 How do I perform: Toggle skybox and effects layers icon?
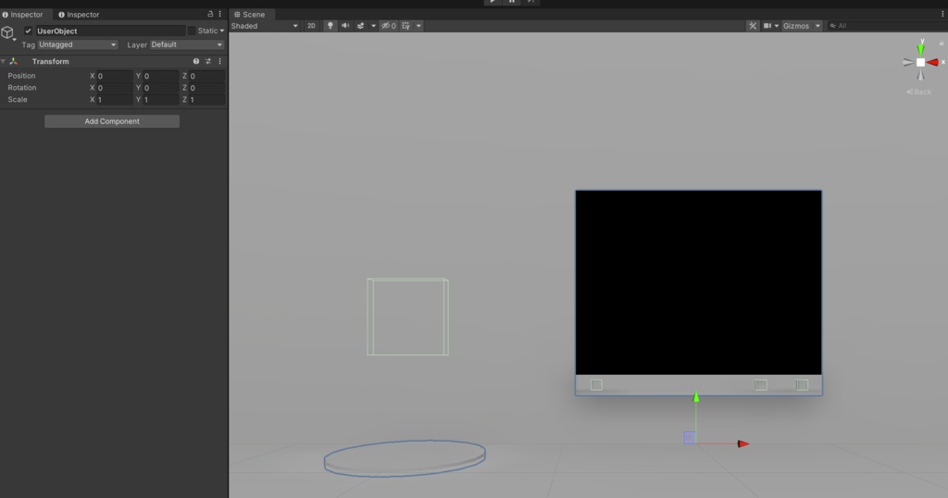click(361, 26)
